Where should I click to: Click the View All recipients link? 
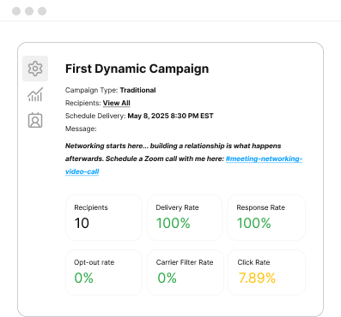pyautogui.click(x=117, y=103)
